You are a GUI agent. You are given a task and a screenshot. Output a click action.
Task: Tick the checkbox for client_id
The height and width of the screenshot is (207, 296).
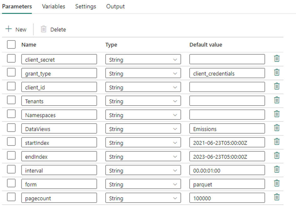pos(11,86)
